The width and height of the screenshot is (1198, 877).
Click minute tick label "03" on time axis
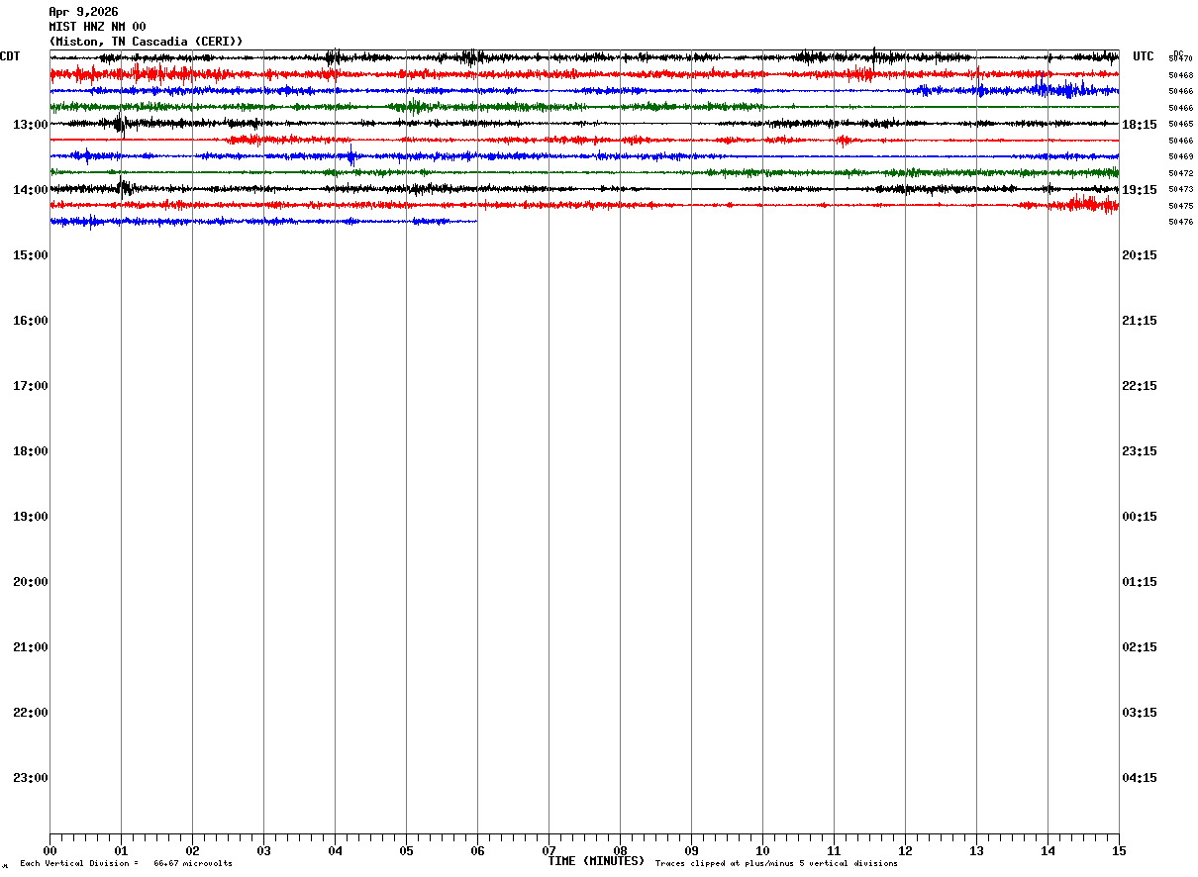(263, 851)
